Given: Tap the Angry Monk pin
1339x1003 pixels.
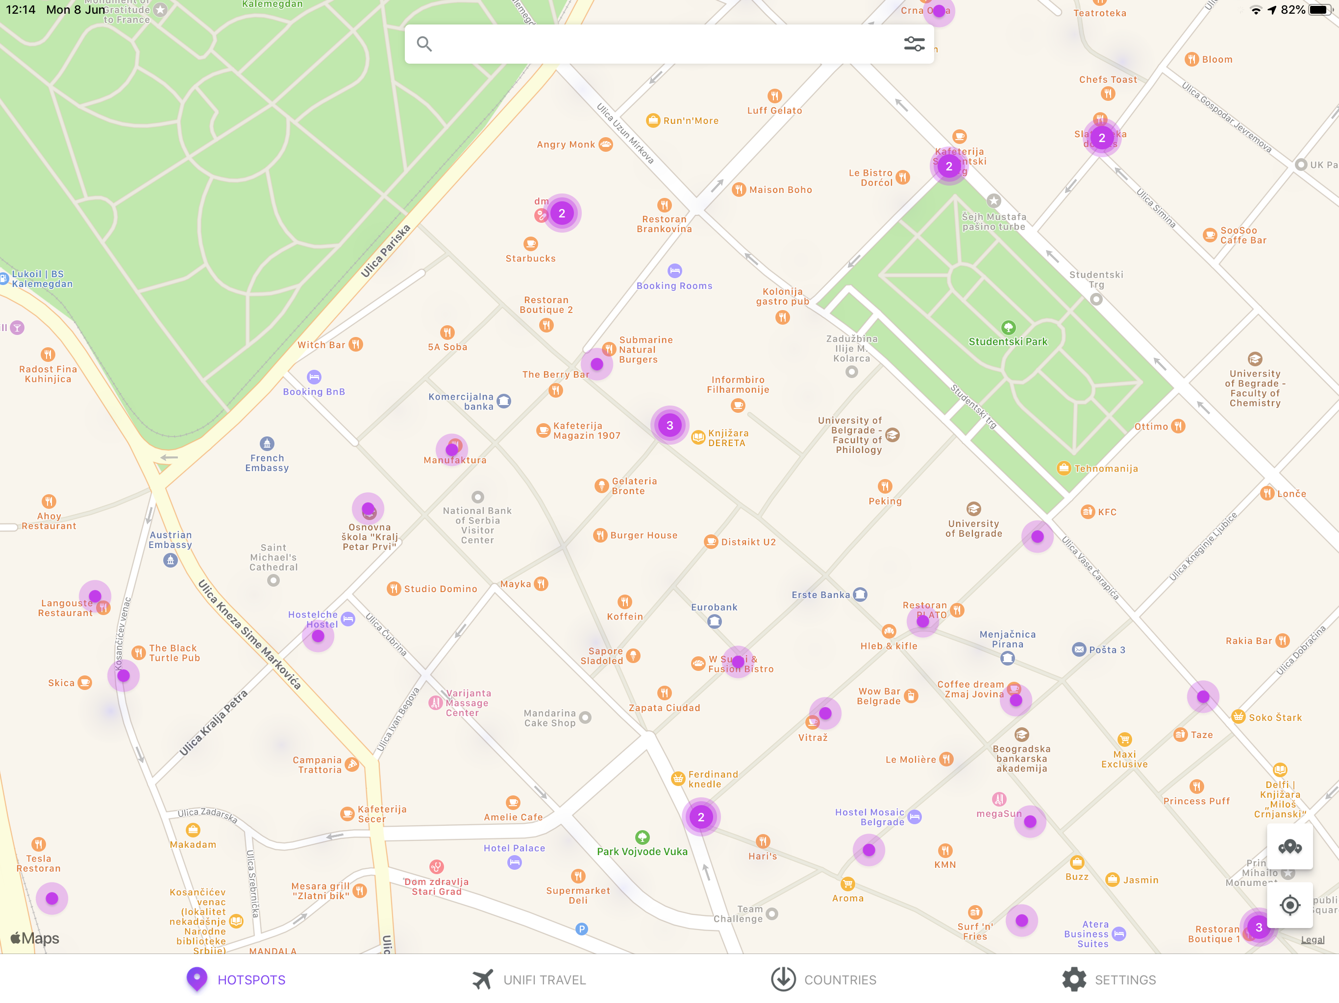Looking at the screenshot, I should click(605, 144).
